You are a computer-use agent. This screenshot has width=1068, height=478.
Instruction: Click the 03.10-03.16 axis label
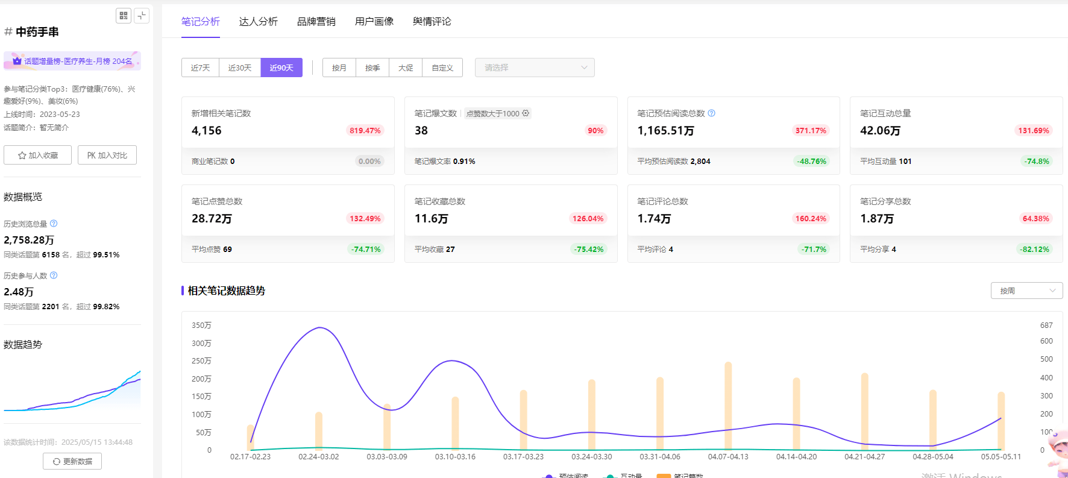coord(455,457)
